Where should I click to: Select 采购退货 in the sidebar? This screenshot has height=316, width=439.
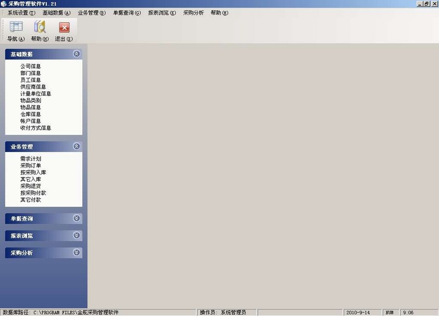click(x=31, y=186)
